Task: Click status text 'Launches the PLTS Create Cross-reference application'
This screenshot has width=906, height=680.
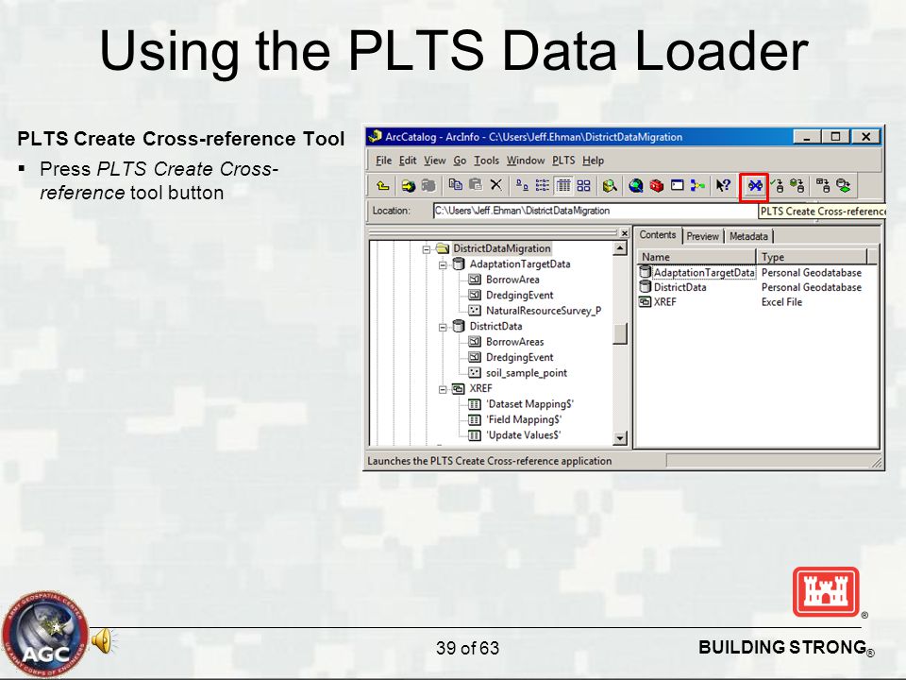Action: [x=490, y=461]
